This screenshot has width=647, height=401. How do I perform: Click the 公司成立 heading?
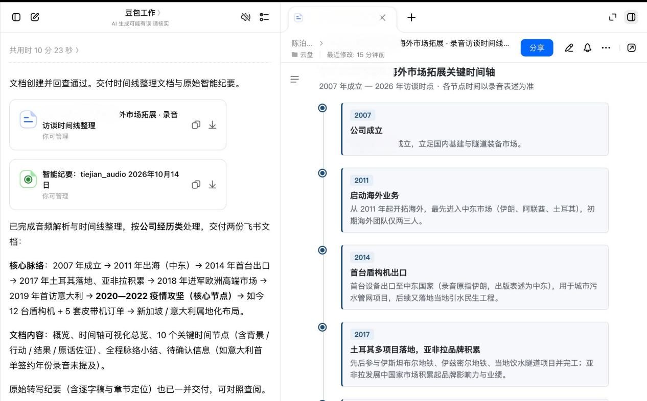(366, 130)
